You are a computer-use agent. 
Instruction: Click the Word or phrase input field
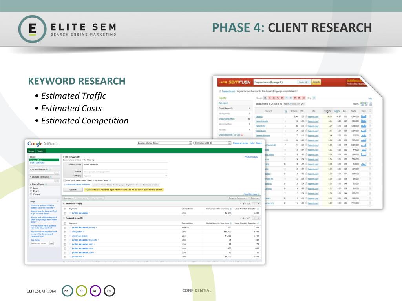click(x=125, y=166)
